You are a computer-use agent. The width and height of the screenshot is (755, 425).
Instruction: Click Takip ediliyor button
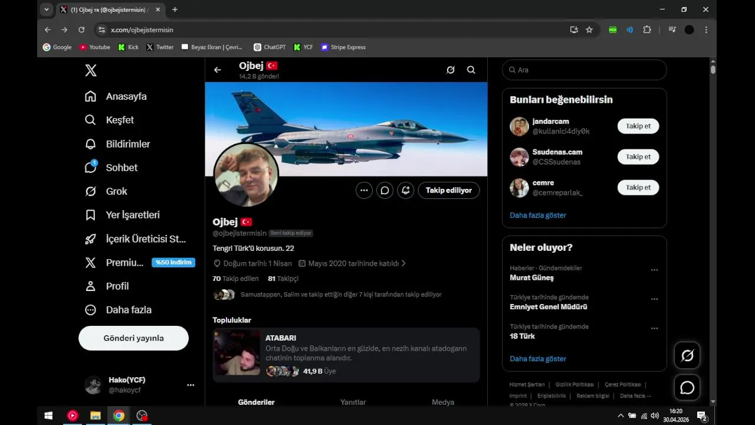[449, 190]
